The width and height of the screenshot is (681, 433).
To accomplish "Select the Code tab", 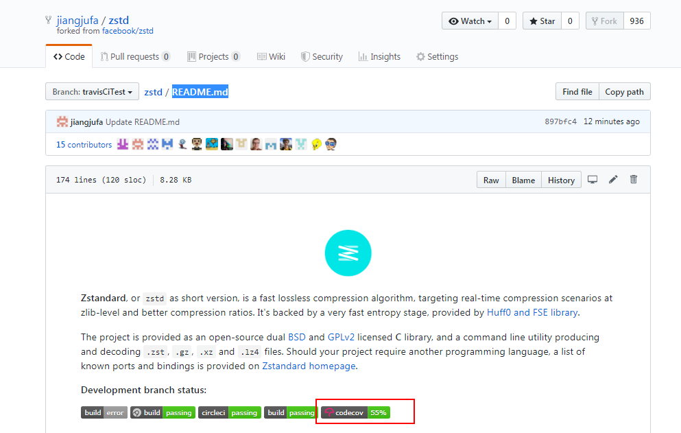I will 69,56.
